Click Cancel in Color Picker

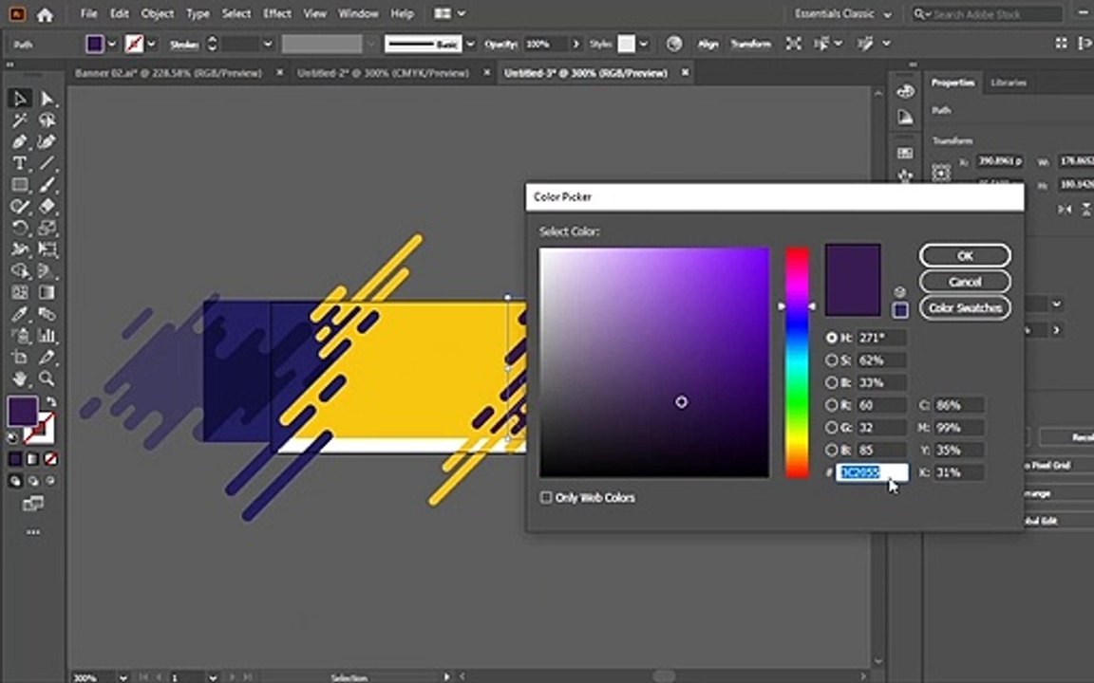pos(964,282)
